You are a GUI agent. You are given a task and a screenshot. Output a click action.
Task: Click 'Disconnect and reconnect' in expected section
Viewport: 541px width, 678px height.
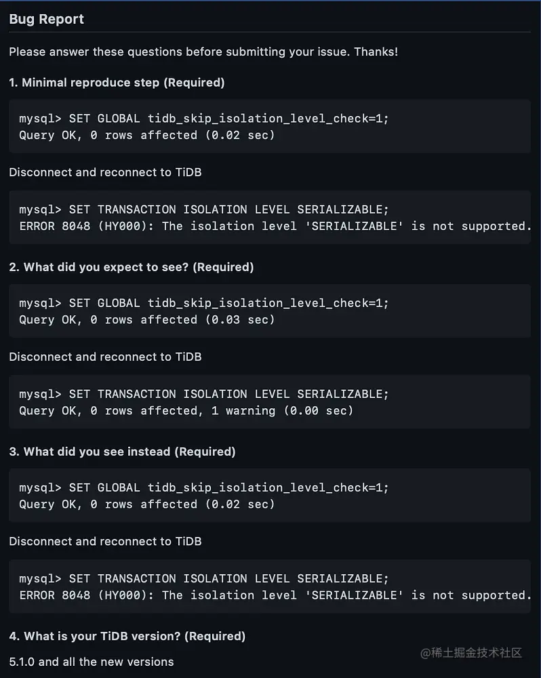point(105,357)
